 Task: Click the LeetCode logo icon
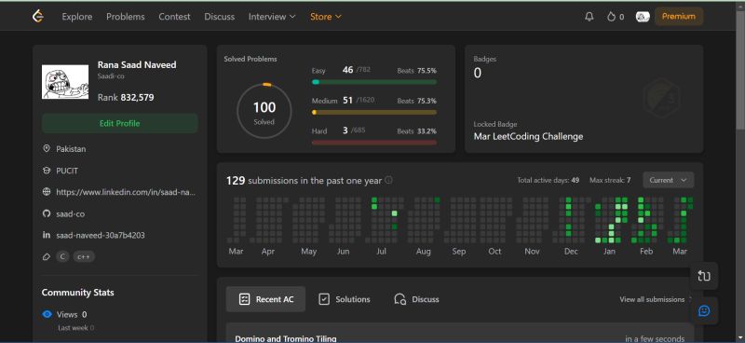point(37,16)
